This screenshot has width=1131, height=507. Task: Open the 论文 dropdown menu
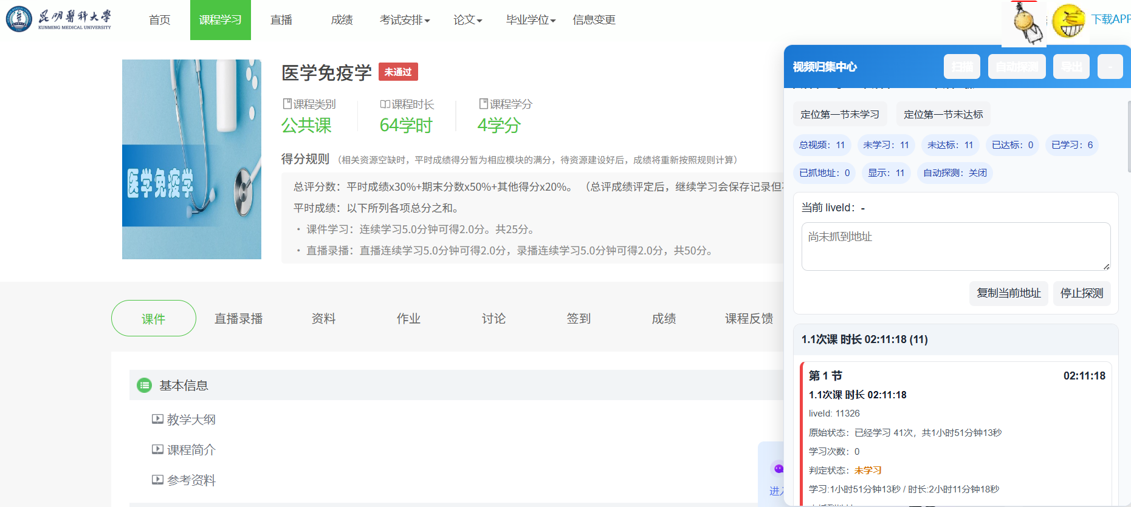(468, 20)
